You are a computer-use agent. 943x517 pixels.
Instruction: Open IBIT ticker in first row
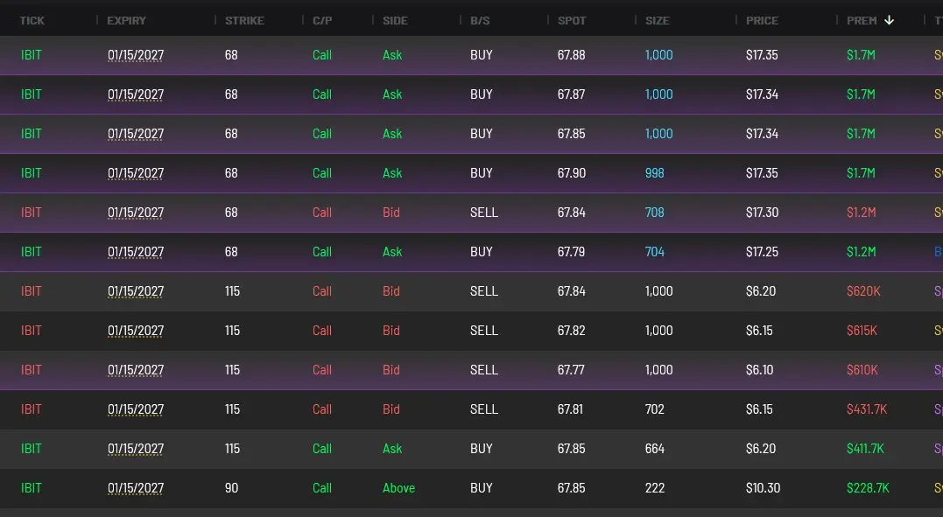(x=32, y=55)
